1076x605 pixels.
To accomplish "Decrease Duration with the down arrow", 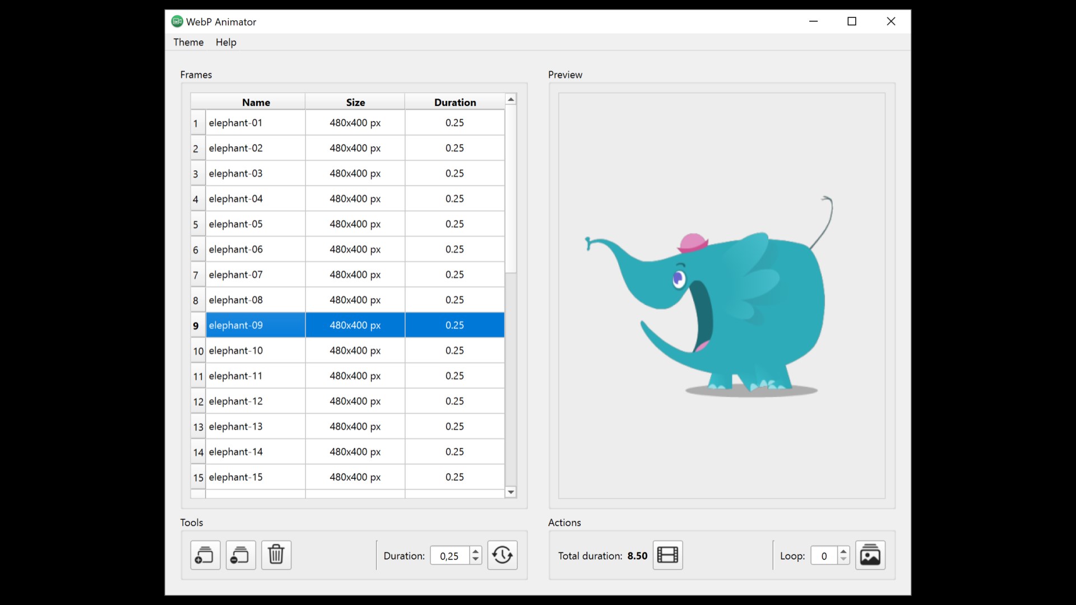I will 476,559.
